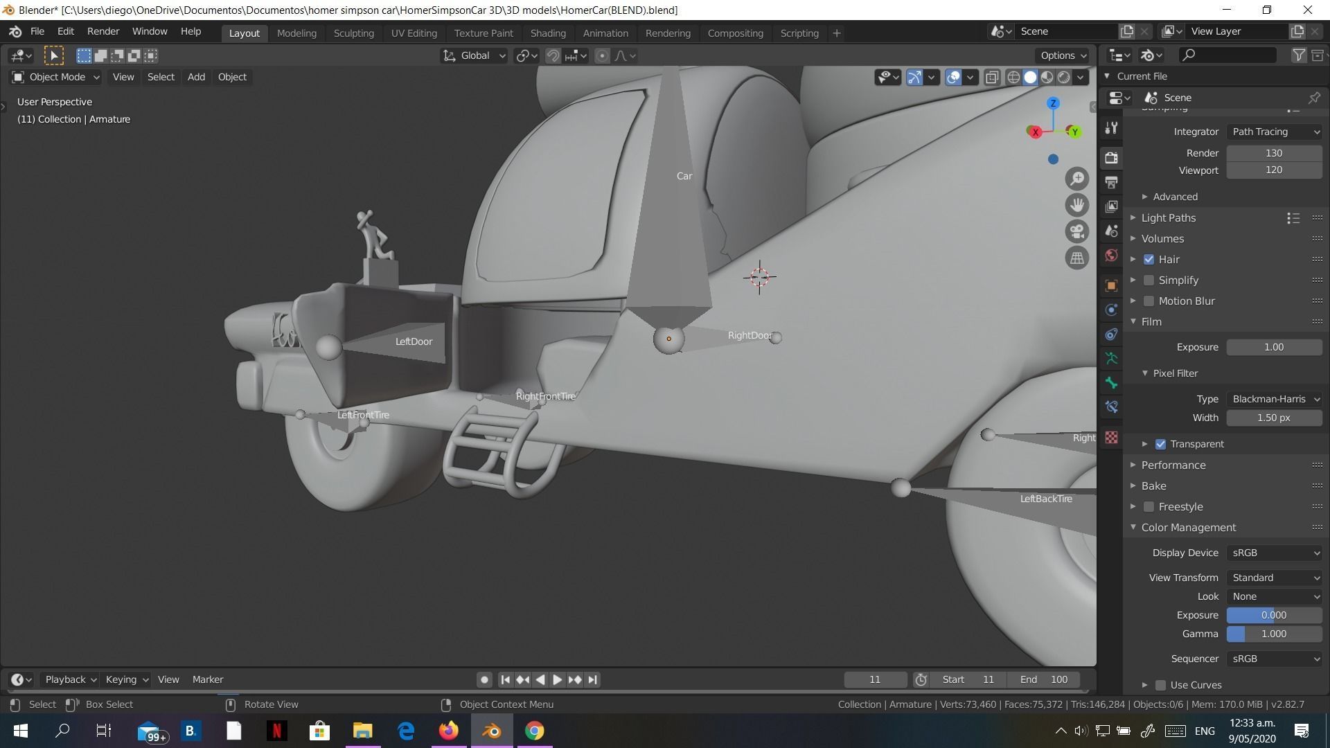Screen dimensions: 1330x748
Task: Play animation forward in timeline
Action: (x=557, y=679)
